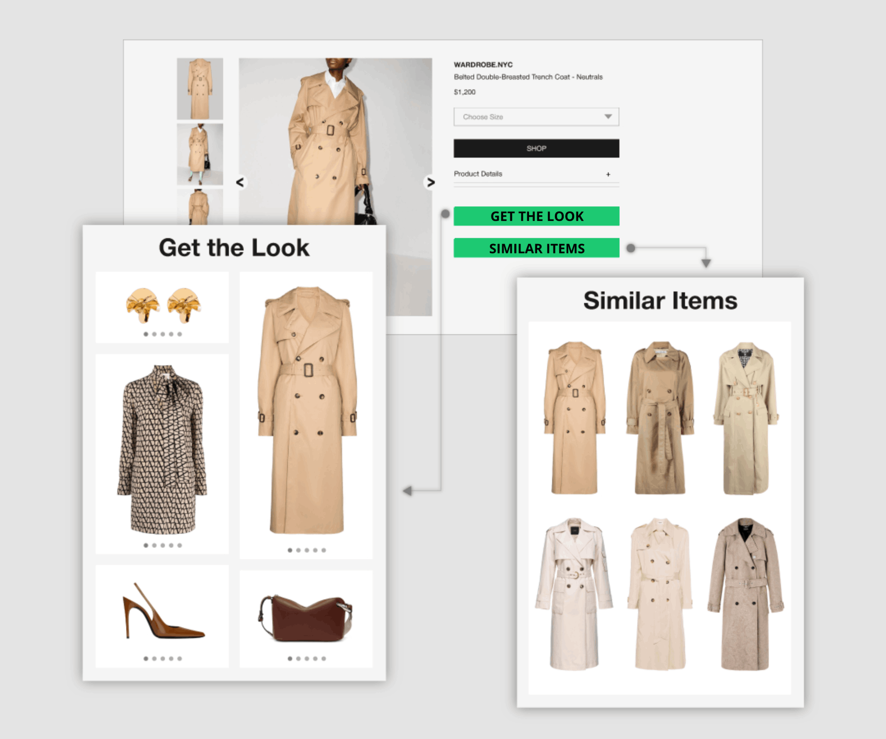Expand Product Details with the plus icon

(x=608, y=174)
